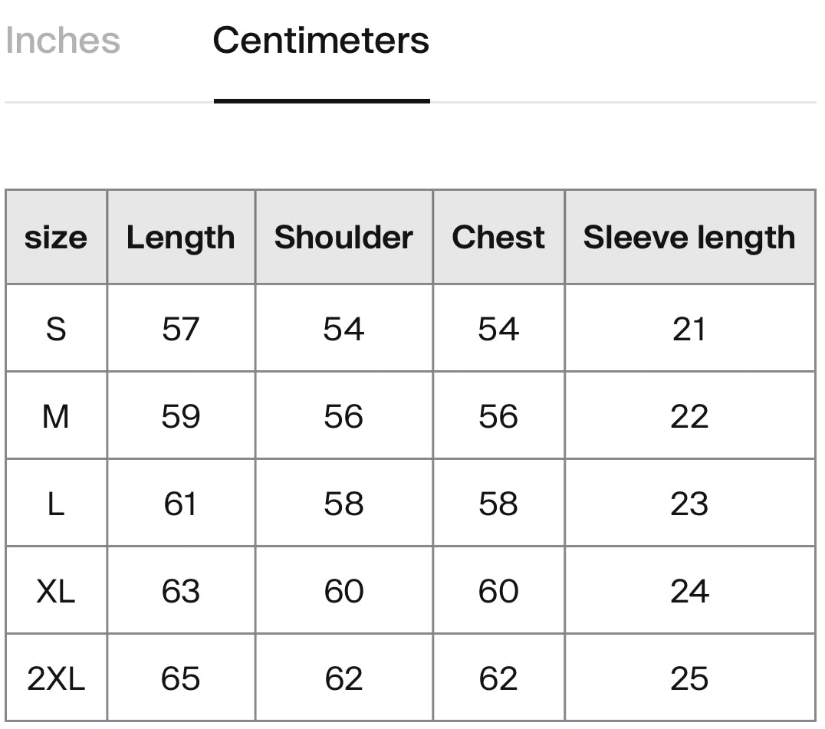Click the Length value 57 for size S
This screenshot has width=825, height=729.
click(x=180, y=330)
